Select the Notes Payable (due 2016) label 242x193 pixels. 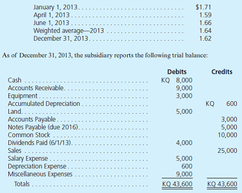pos(43,127)
